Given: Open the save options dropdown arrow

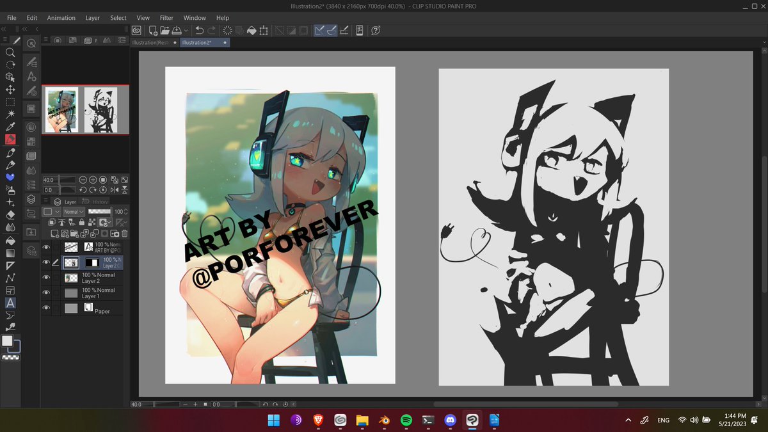Looking at the screenshot, I should pyautogui.click(x=186, y=30).
